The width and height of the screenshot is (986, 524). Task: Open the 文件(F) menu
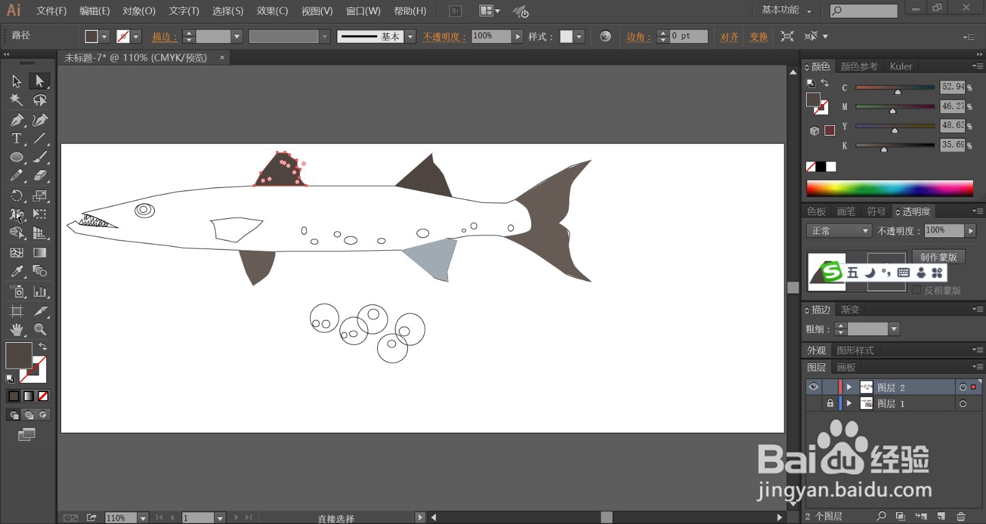[51, 11]
